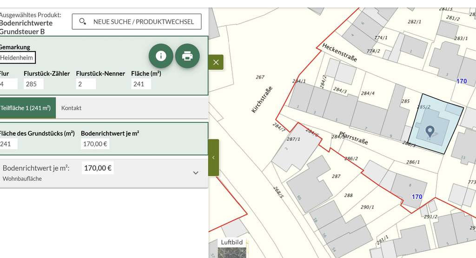Click parcel label 282/1 on map
The height and width of the screenshot is (258, 476).
click(414, 22)
